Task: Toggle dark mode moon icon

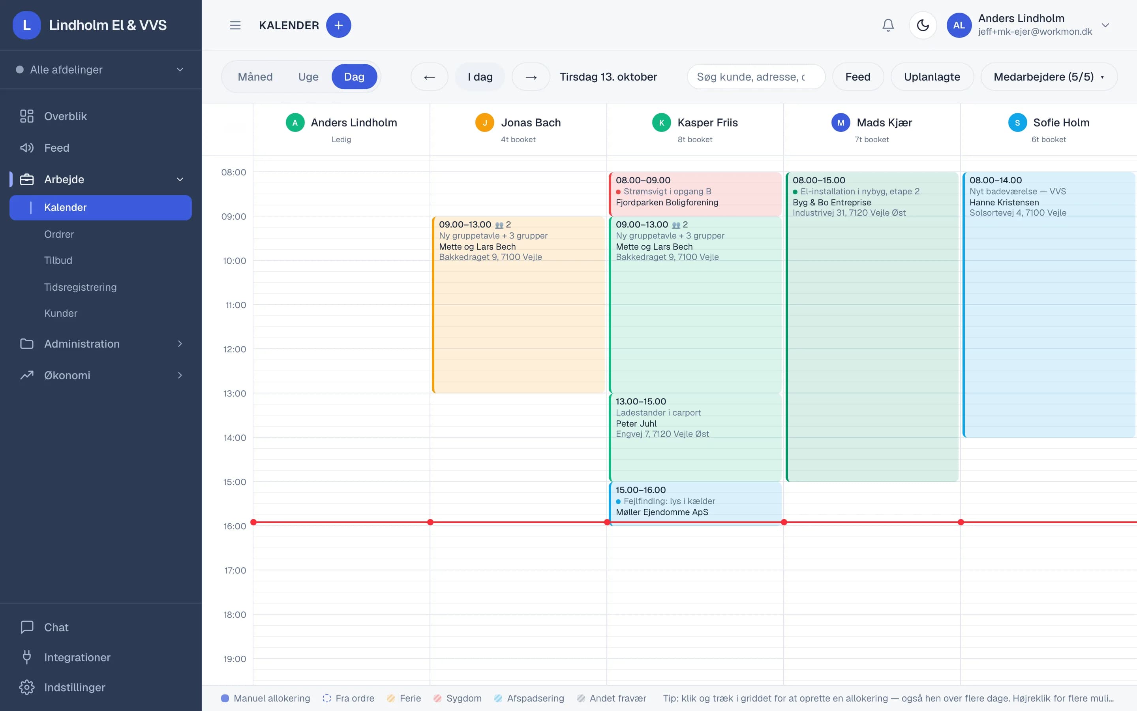Action: pyautogui.click(x=923, y=25)
